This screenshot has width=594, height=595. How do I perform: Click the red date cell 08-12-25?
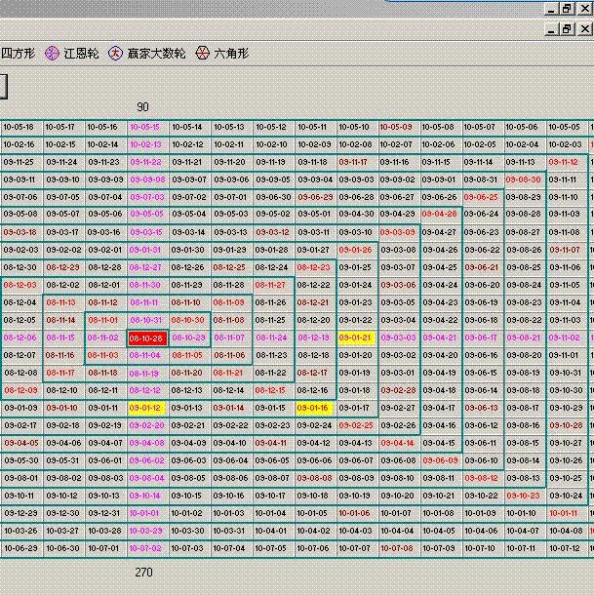pyautogui.click(x=229, y=267)
